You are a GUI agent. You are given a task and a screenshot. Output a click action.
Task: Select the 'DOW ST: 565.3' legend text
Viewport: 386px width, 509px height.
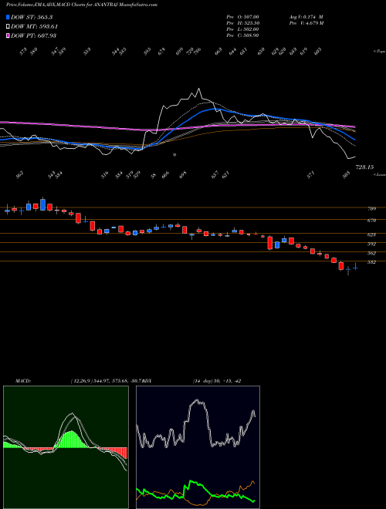[x=32, y=17]
